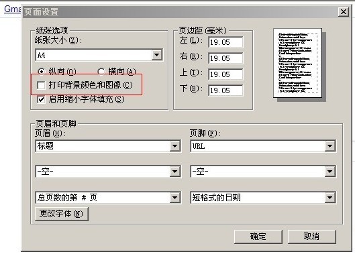Click the bottom margin 下 input field

pos(225,90)
